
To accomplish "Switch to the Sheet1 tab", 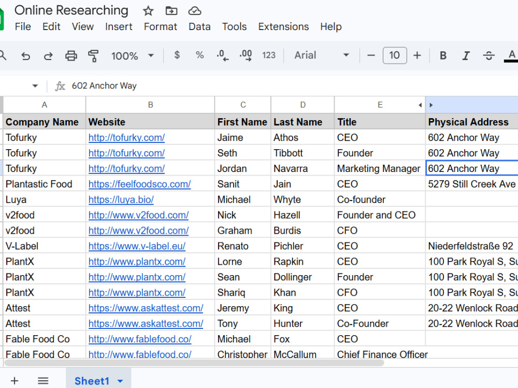I will click(x=92, y=381).
